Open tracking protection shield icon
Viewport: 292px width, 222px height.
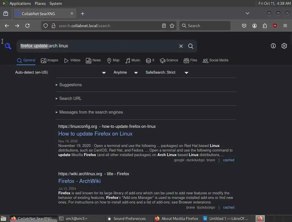click(46, 26)
